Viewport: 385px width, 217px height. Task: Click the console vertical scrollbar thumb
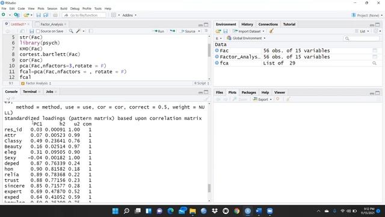pos(209,188)
